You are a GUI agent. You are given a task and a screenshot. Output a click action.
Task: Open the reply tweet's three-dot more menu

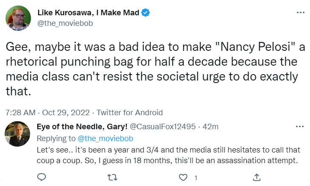point(300,126)
